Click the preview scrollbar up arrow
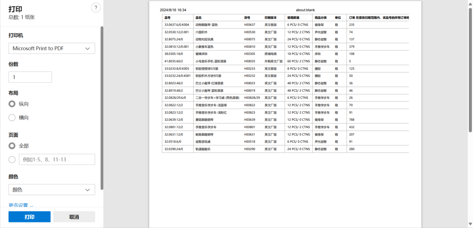Screen dimensions: 473x228 tap(470, 3)
